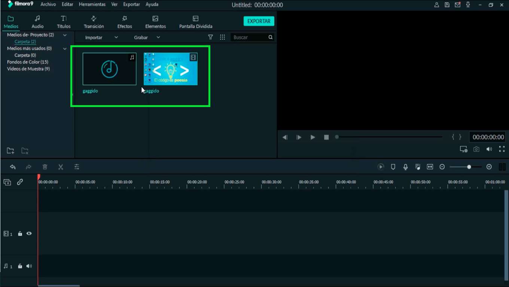
Task: Click the add marker shield icon
Action: click(393, 167)
